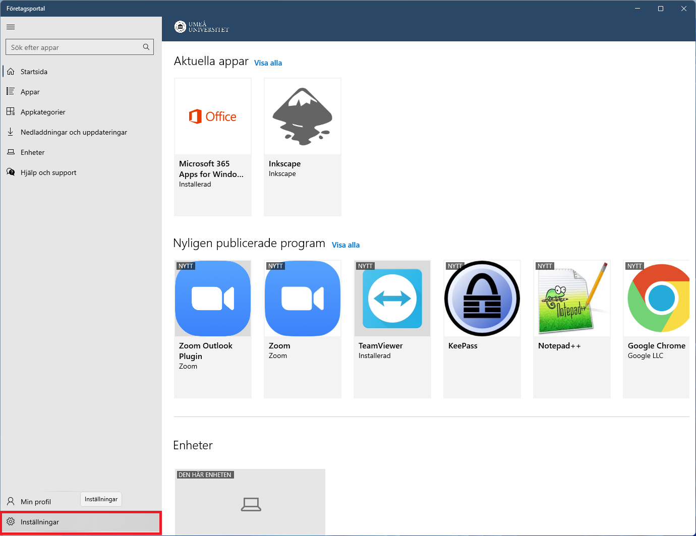The height and width of the screenshot is (536, 696).
Task: Select the KeePass app tile
Action: click(x=482, y=329)
